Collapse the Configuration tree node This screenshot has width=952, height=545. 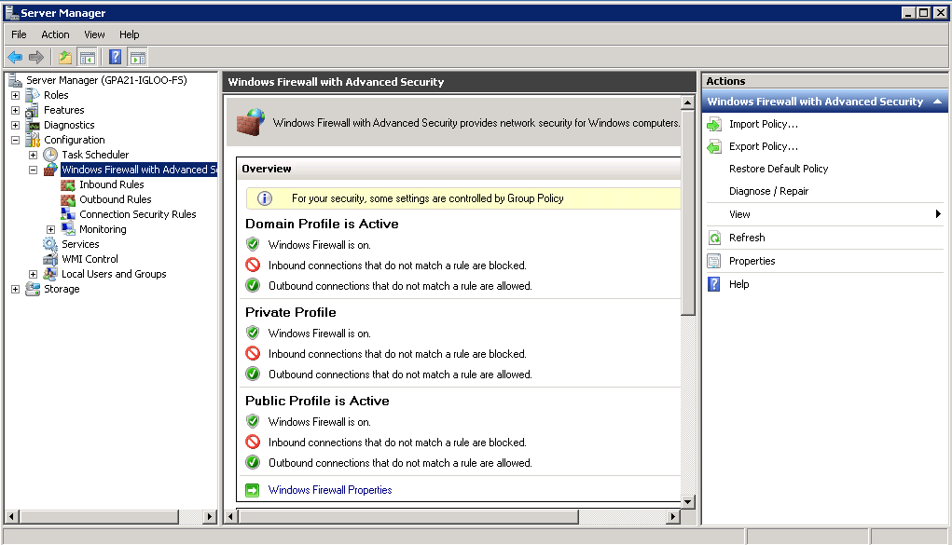[x=14, y=140]
